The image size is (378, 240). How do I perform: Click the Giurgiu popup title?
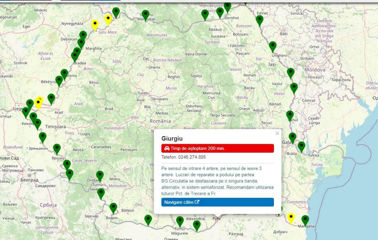(172, 138)
